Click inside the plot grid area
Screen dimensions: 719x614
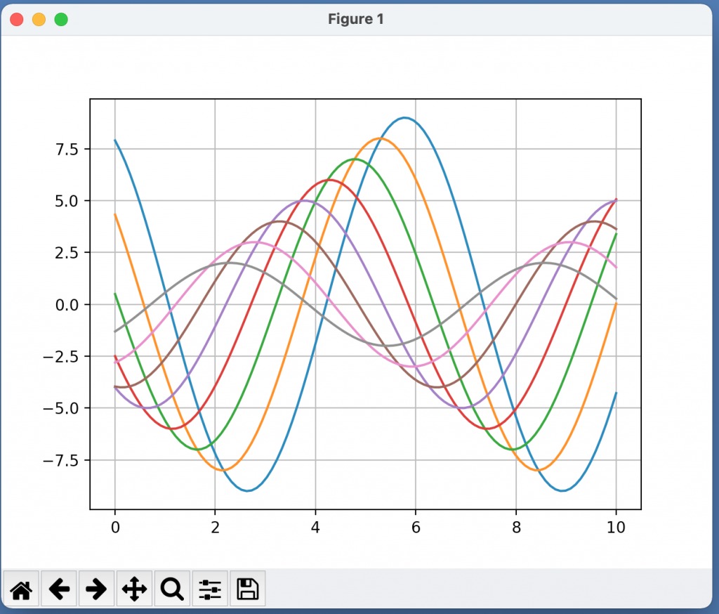coord(365,302)
